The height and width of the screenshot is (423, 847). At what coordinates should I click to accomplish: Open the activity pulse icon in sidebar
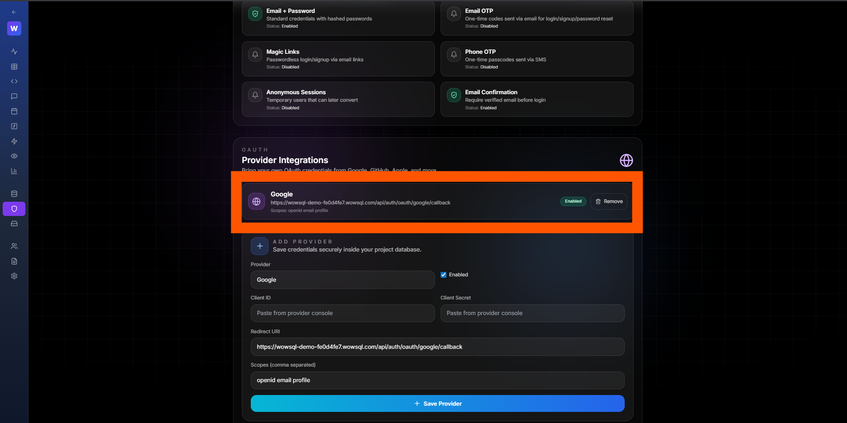point(14,52)
